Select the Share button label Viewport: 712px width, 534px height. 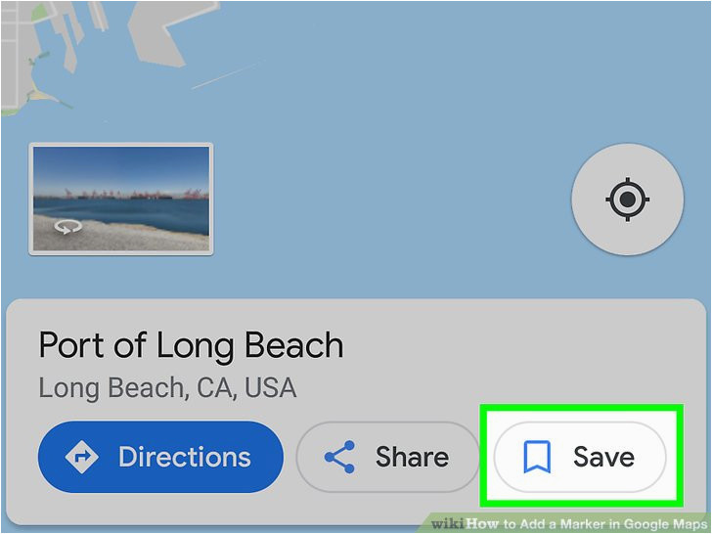click(x=413, y=457)
